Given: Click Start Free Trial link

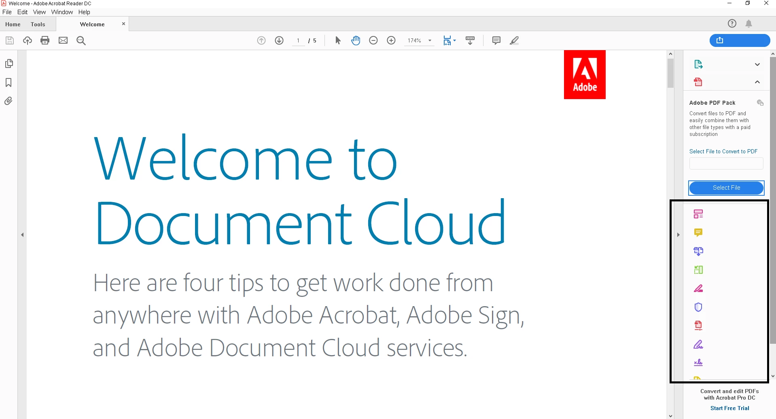Looking at the screenshot, I should pos(729,408).
